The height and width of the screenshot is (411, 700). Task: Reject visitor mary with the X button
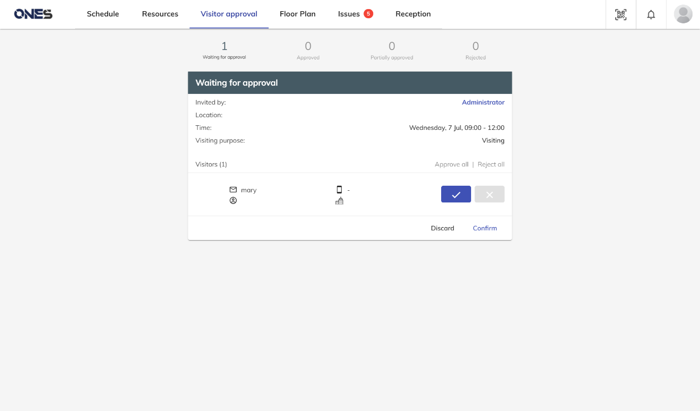click(489, 194)
